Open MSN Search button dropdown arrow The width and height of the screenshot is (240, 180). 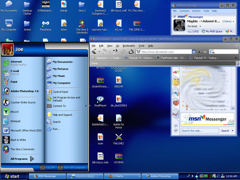pyautogui.click(x=232, y=131)
